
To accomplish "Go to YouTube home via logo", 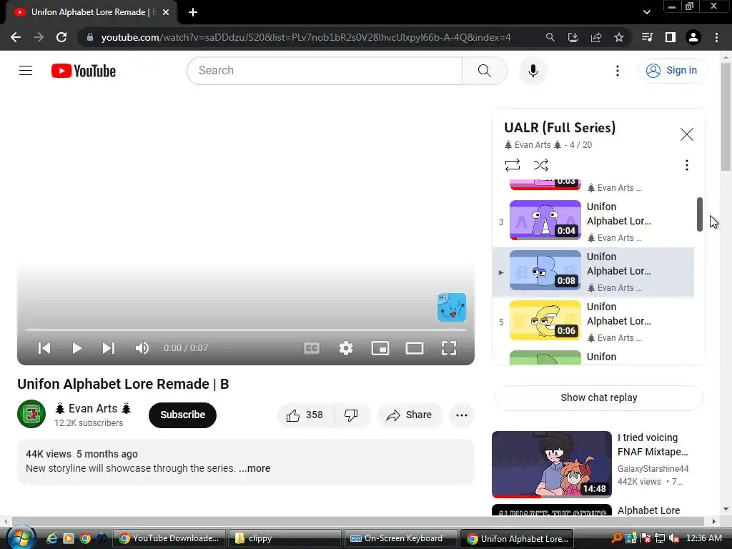I will tap(84, 71).
